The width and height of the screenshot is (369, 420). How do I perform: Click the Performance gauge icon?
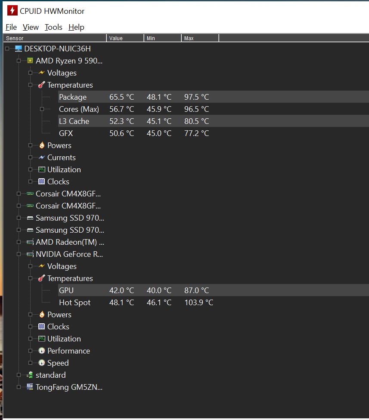42,351
